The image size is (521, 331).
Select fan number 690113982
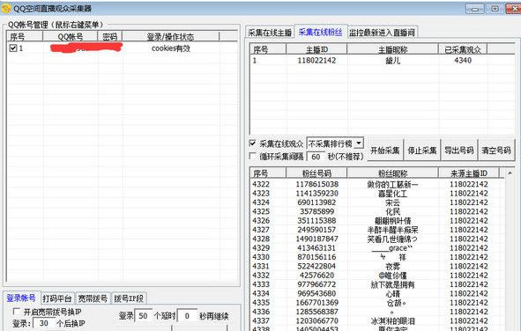[316, 202]
